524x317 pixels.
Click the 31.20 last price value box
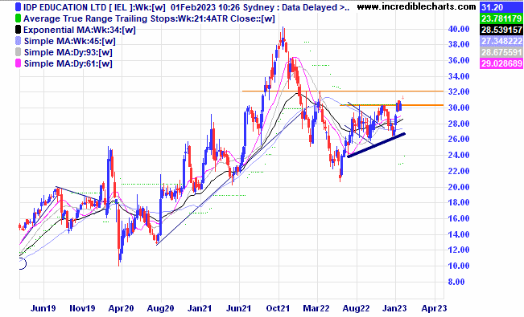coord(501,7)
